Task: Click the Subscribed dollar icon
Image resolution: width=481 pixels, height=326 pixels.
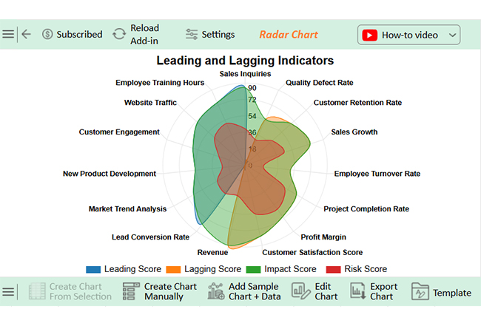Action: 47,34
